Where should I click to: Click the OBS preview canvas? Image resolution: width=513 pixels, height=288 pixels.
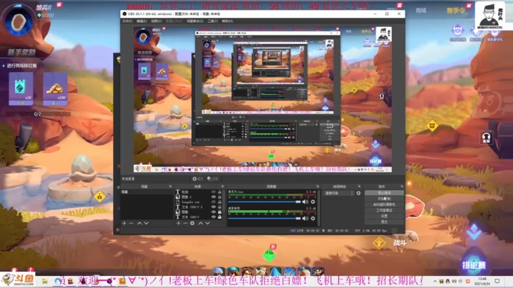[263, 100]
